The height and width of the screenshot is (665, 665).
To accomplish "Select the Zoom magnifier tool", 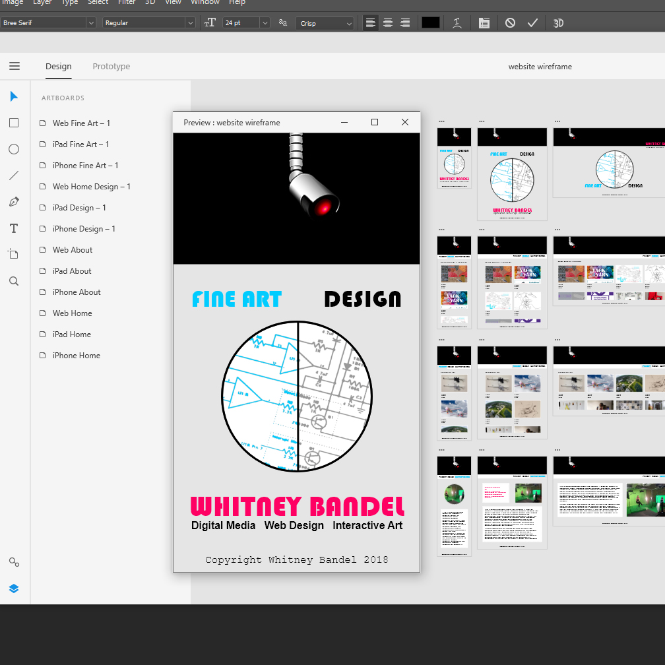I will click(14, 281).
